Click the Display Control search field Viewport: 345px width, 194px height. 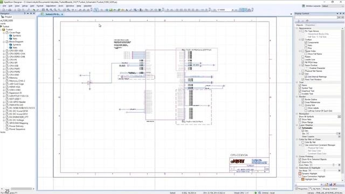[x=316, y=17]
